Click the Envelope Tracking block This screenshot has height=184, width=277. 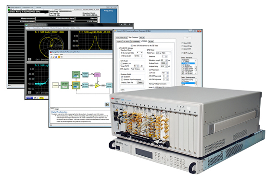tap(76, 74)
